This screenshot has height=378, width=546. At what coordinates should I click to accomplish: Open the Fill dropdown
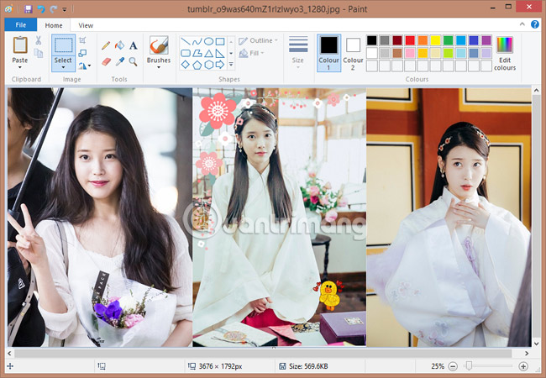pyautogui.click(x=252, y=53)
